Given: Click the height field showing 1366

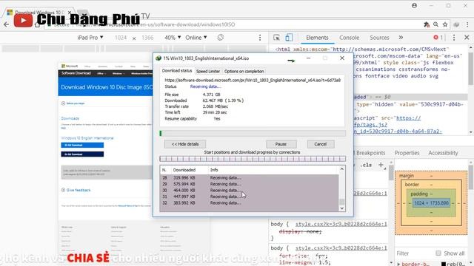Looking at the screenshot, I should click(147, 38).
